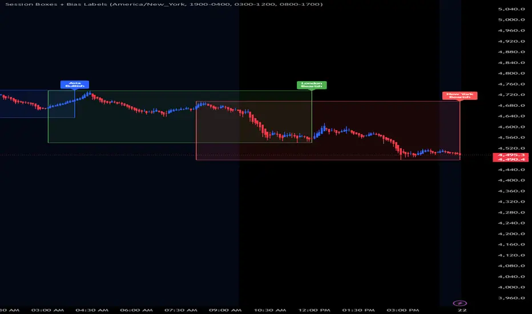Click the date label 22 on time axis
Image resolution: width=532 pixels, height=314 pixels.
462,310
